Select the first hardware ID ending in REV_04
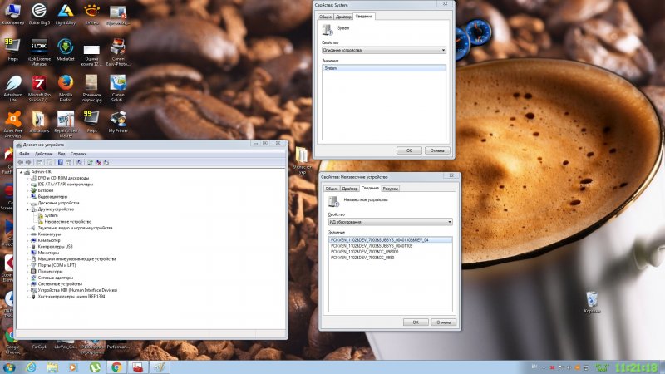This screenshot has width=665, height=374. click(379, 239)
